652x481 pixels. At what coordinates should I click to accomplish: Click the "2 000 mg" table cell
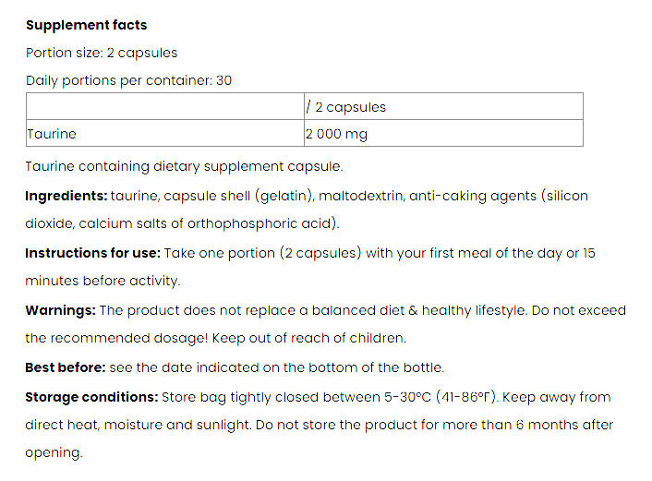(336, 134)
